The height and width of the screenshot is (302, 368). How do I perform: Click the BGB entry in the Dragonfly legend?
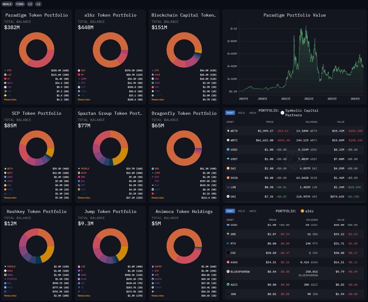[157, 169]
